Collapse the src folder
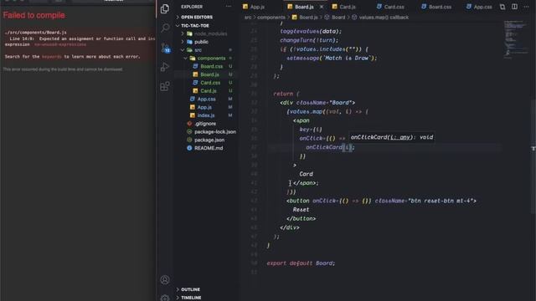Viewport: 536px width, 301px height. click(x=198, y=50)
